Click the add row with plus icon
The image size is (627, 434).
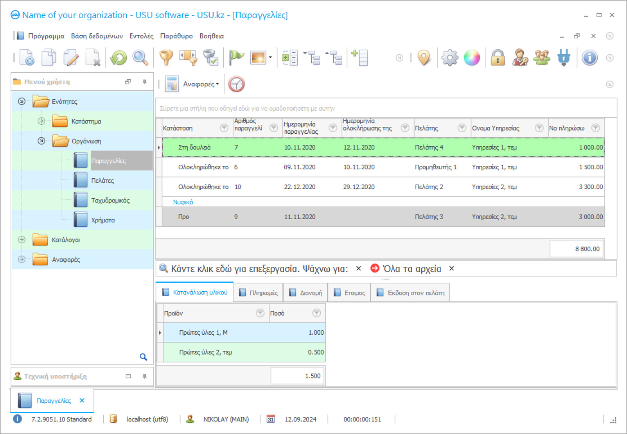(x=360, y=58)
